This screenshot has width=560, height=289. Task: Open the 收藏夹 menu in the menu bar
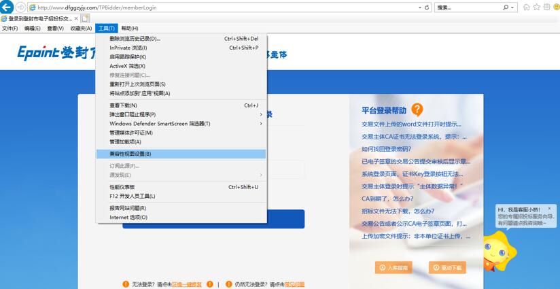click(x=81, y=29)
